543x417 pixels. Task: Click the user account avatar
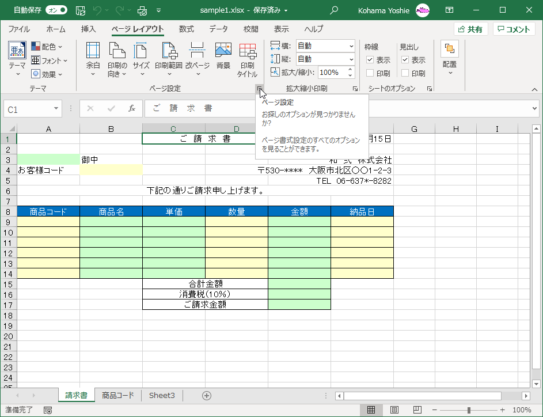pyautogui.click(x=423, y=10)
